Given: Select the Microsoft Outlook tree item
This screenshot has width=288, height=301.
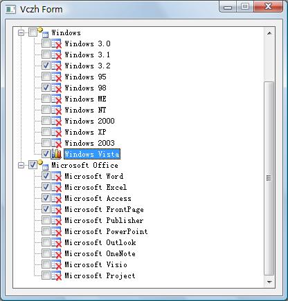Looking at the screenshot, I should (x=100, y=242).
